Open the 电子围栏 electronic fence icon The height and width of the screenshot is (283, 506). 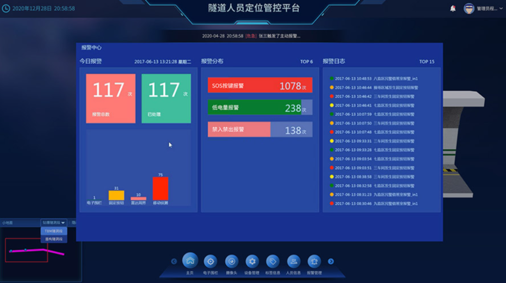point(210,261)
